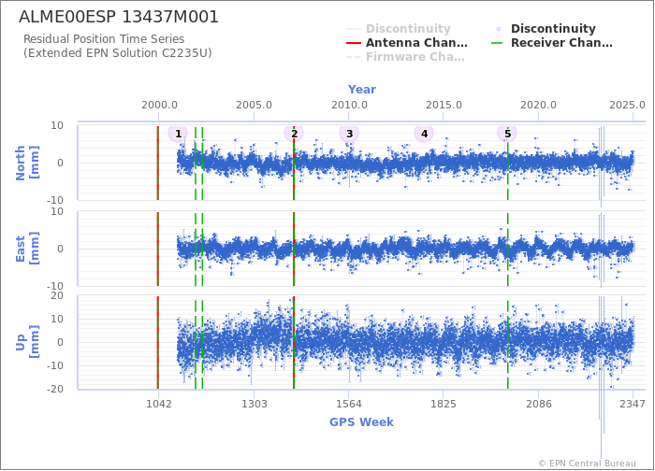The height and width of the screenshot is (471, 655).
Task: Select discontinuity marker 2
Action: coord(294,134)
